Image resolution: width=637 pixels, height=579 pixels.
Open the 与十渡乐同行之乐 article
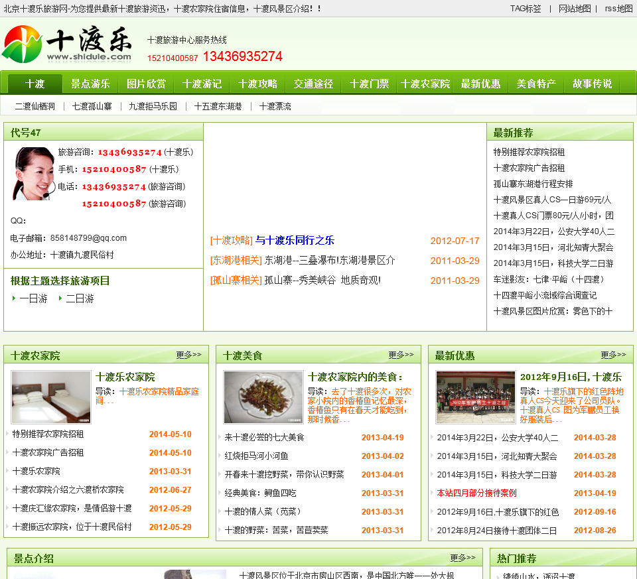[x=295, y=240]
